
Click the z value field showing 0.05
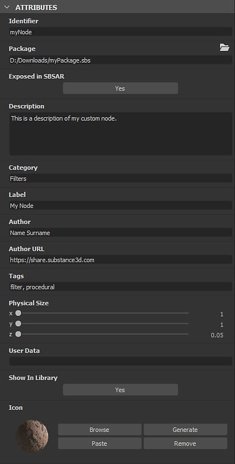(x=217, y=335)
